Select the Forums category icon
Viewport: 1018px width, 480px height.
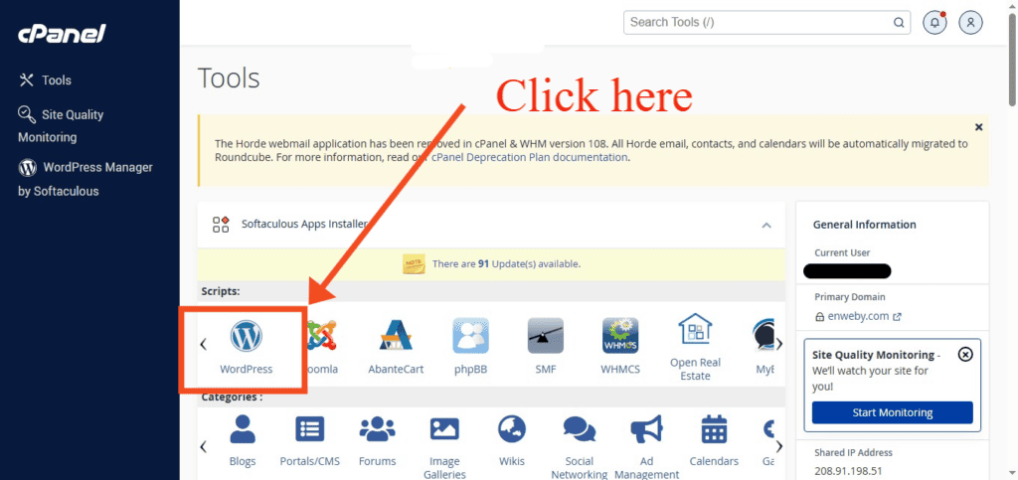click(377, 429)
